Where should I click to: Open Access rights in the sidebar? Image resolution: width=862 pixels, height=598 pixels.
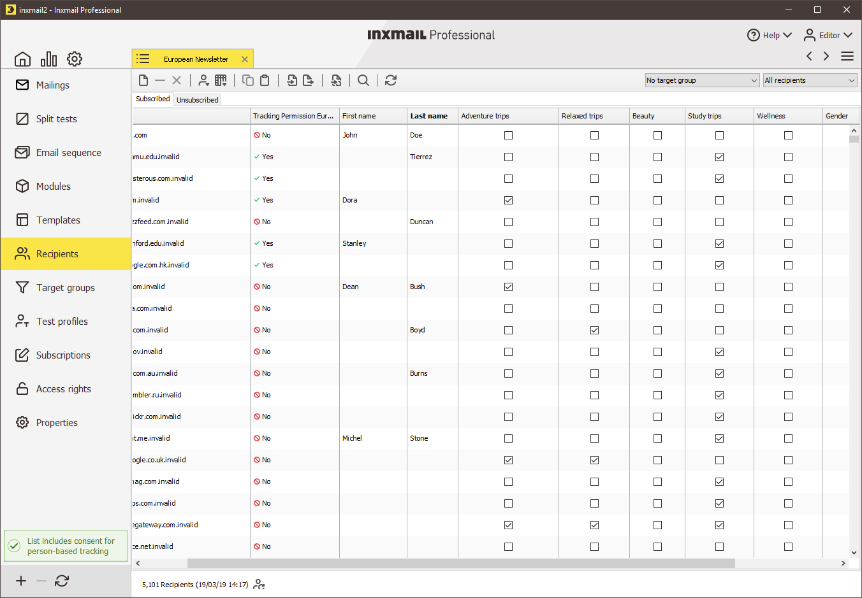[x=66, y=388]
